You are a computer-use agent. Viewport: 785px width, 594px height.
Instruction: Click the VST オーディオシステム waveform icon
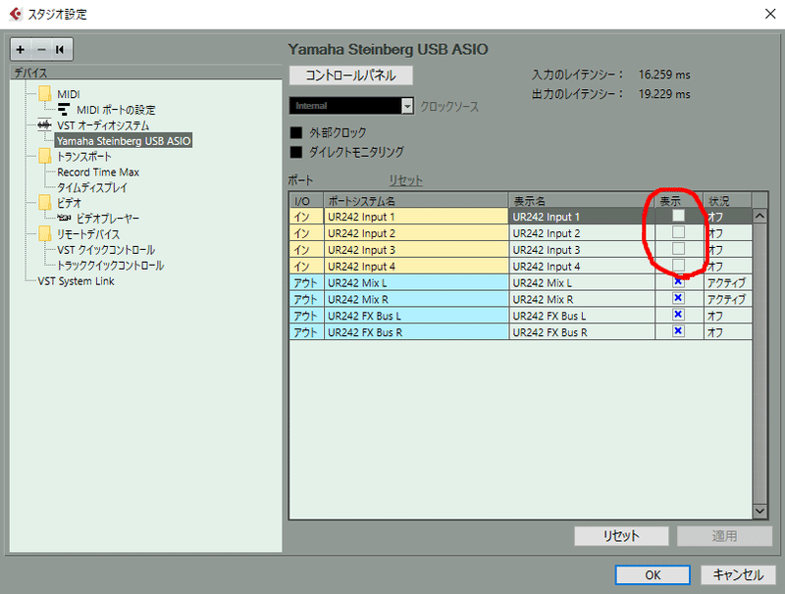tap(44, 124)
